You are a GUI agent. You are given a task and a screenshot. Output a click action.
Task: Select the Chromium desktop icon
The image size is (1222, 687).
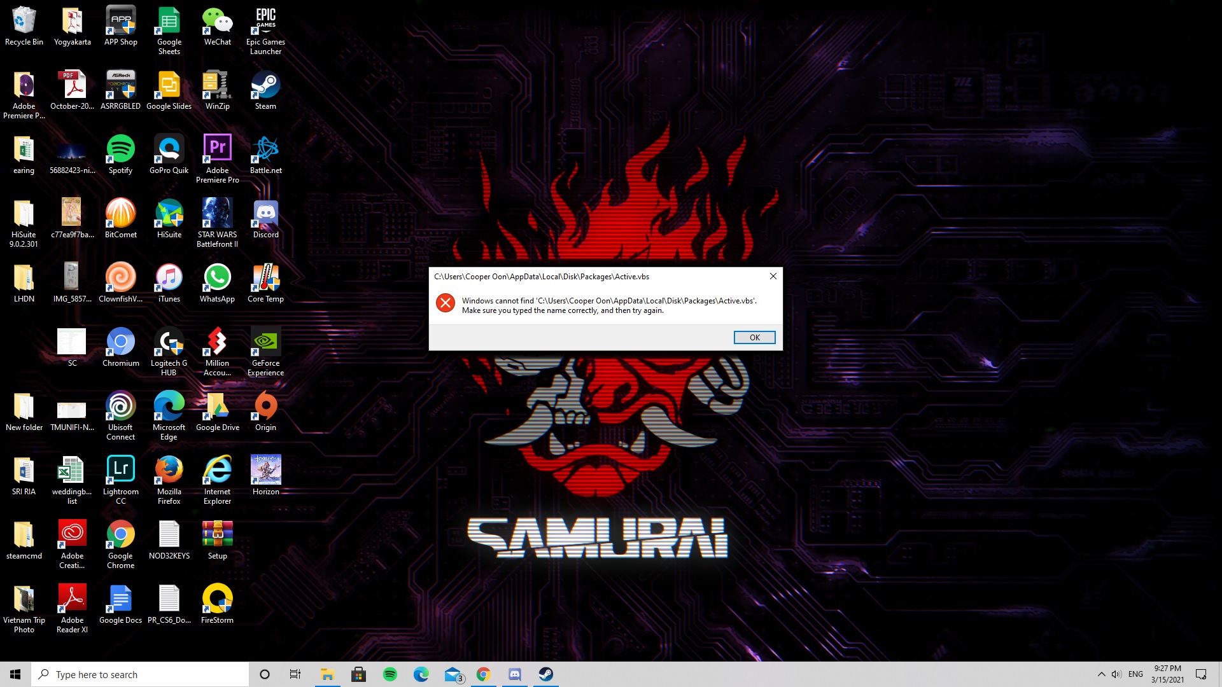point(120,348)
